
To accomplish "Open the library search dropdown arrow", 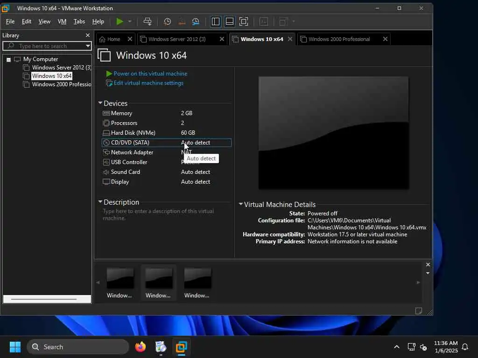I will click(88, 46).
